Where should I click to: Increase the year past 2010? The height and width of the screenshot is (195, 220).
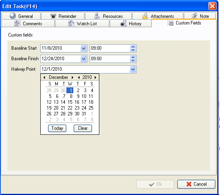(95, 77)
